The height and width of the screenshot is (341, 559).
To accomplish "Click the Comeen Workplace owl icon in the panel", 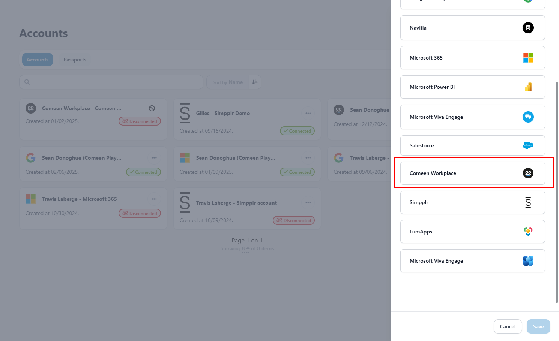I will 528,173.
